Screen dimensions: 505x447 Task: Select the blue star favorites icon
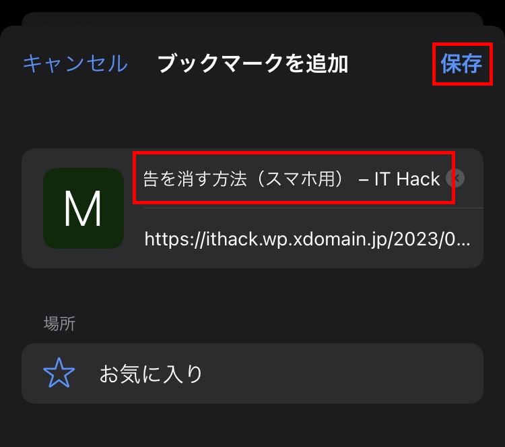pyautogui.click(x=59, y=373)
